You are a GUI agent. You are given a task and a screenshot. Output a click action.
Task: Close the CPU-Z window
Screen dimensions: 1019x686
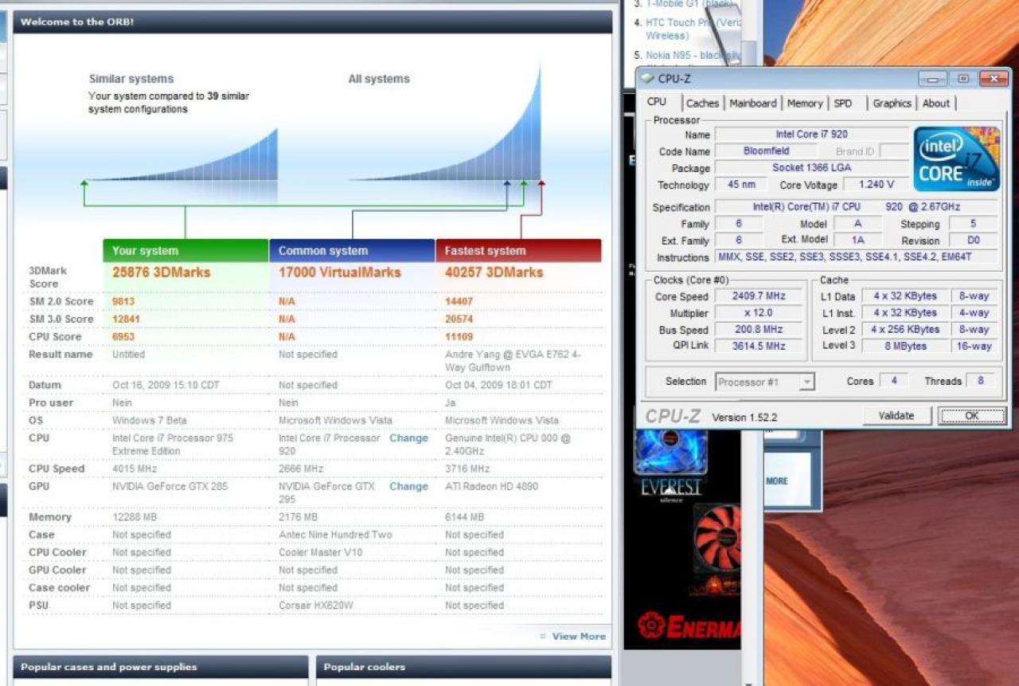[x=994, y=78]
